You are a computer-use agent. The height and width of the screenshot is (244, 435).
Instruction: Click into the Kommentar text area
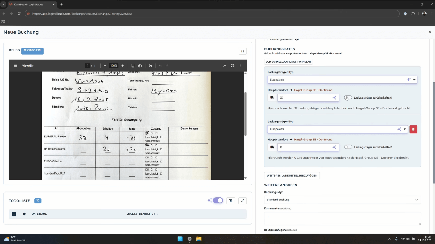click(342, 218)
